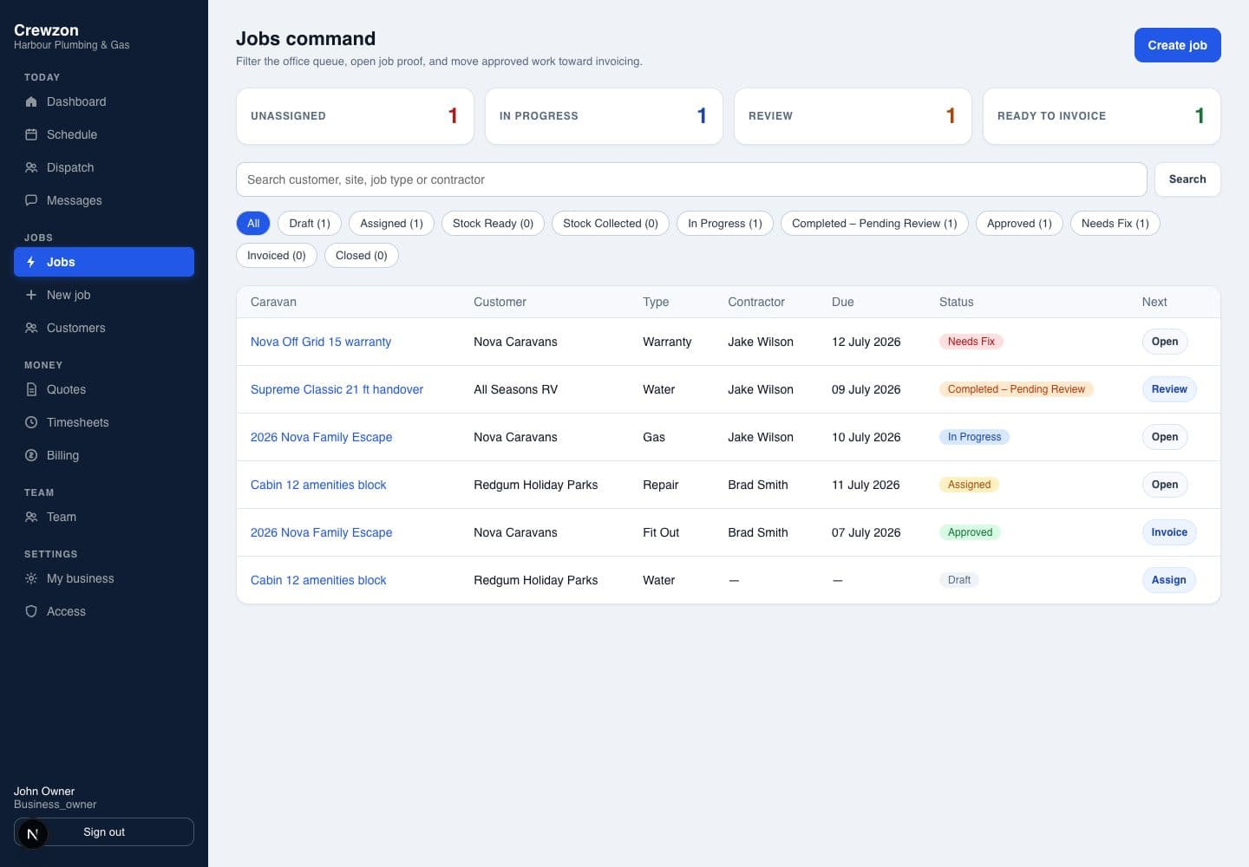Select Closed (0) filter chip
1249x867 pixels.
[x=362, y=256]
